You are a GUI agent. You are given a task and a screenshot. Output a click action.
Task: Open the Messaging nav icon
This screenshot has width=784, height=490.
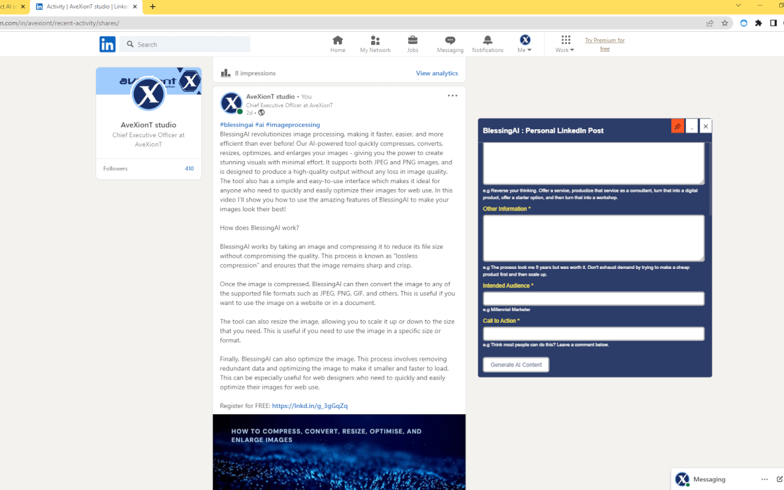(450, 40)
